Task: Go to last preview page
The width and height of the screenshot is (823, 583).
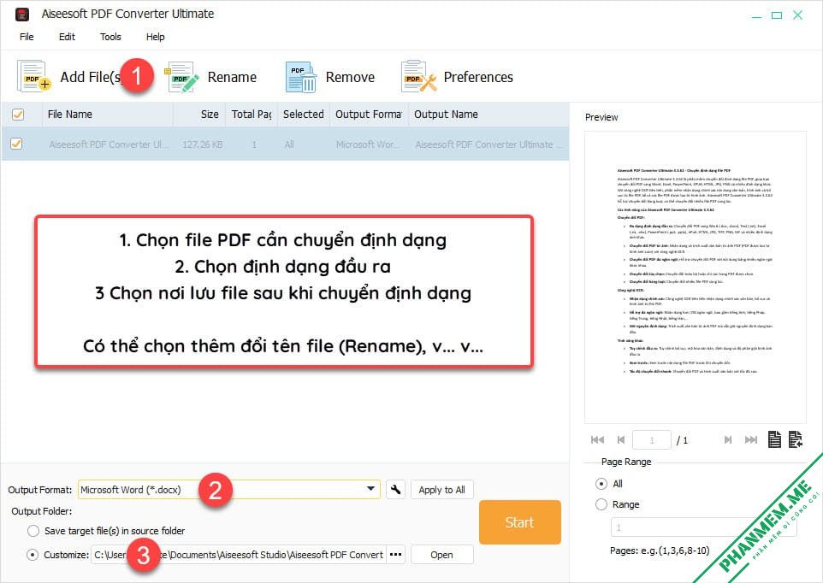Action: pos(751,440)
